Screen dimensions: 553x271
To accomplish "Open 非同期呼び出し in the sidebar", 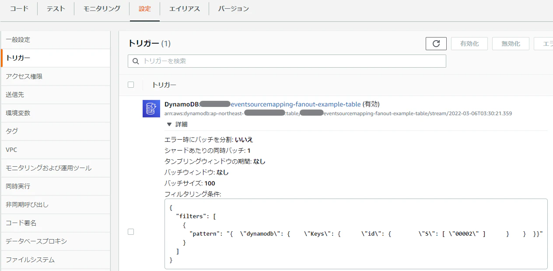I will point(56,205).
